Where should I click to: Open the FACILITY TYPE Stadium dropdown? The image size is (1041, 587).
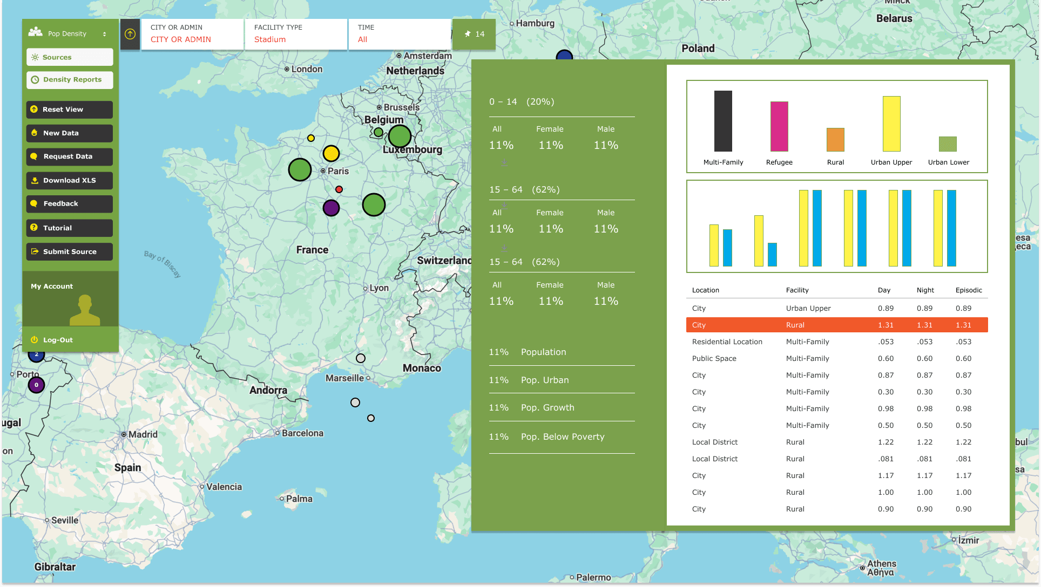296,34
